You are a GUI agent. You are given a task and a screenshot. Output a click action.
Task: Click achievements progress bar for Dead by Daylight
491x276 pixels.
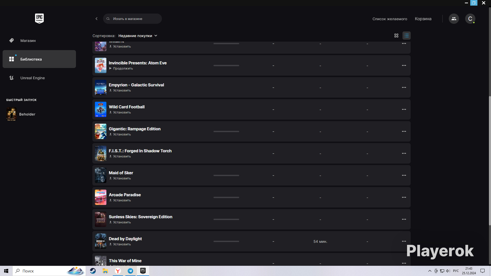click(x=226, y=242)
